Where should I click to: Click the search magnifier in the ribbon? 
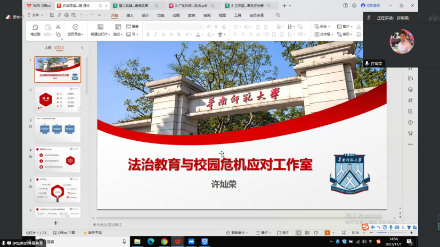(278, 15)
